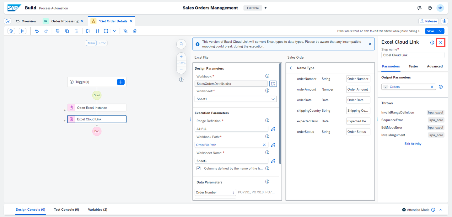Click the info icon below zoom controls

(181, 80)
